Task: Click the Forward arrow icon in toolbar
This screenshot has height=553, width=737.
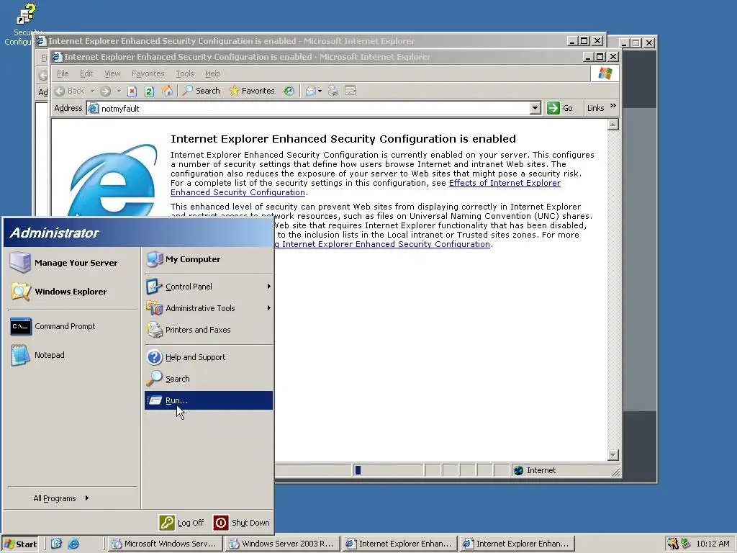Action: click(105, 91)
